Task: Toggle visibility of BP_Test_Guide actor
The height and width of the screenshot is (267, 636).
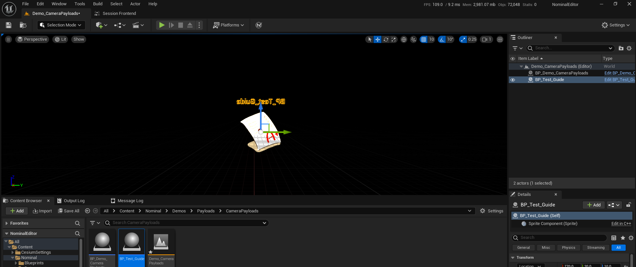Action: (513, 80)
